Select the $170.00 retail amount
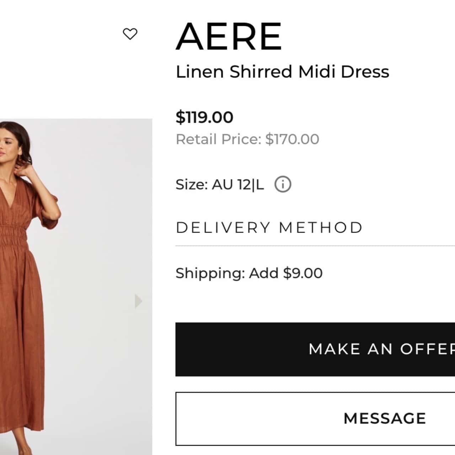Image resolution: width=455 pixels, height=455 pixels. coord(292,139)
